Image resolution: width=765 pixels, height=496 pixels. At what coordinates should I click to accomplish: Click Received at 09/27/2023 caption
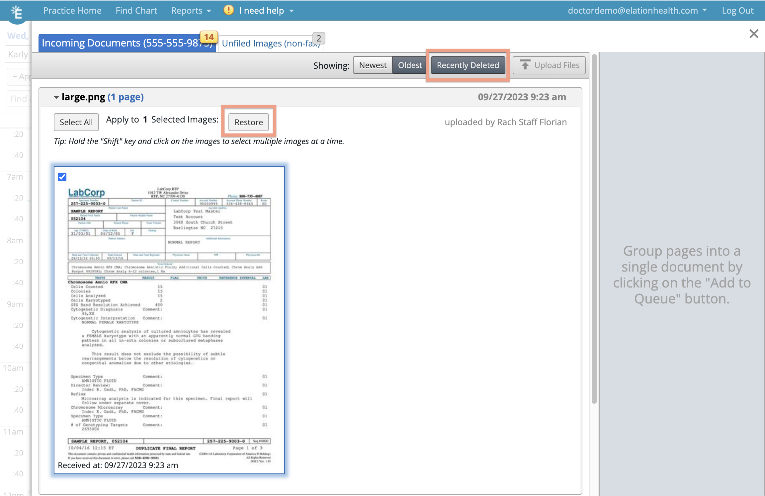coord(118,465)
